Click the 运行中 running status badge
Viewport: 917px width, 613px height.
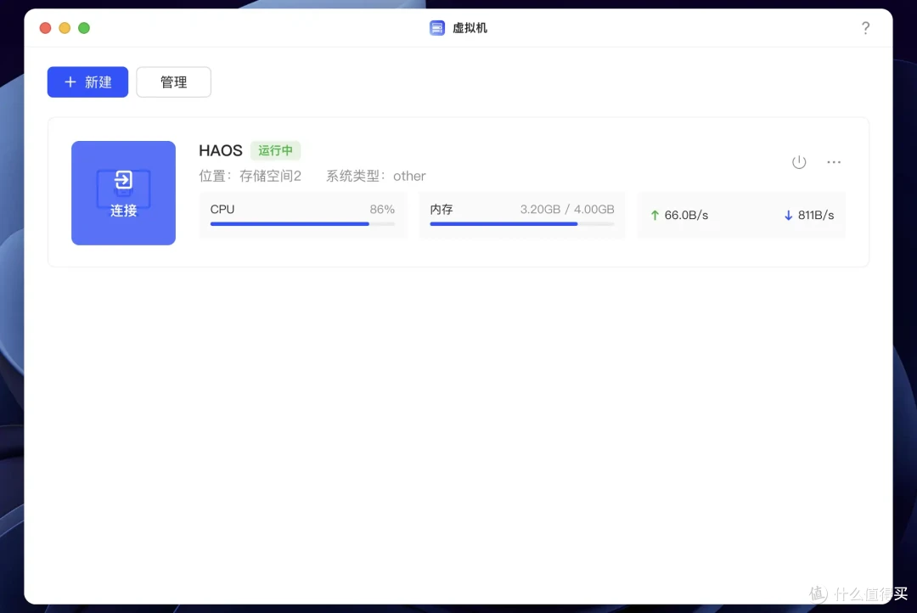[275, 150]
